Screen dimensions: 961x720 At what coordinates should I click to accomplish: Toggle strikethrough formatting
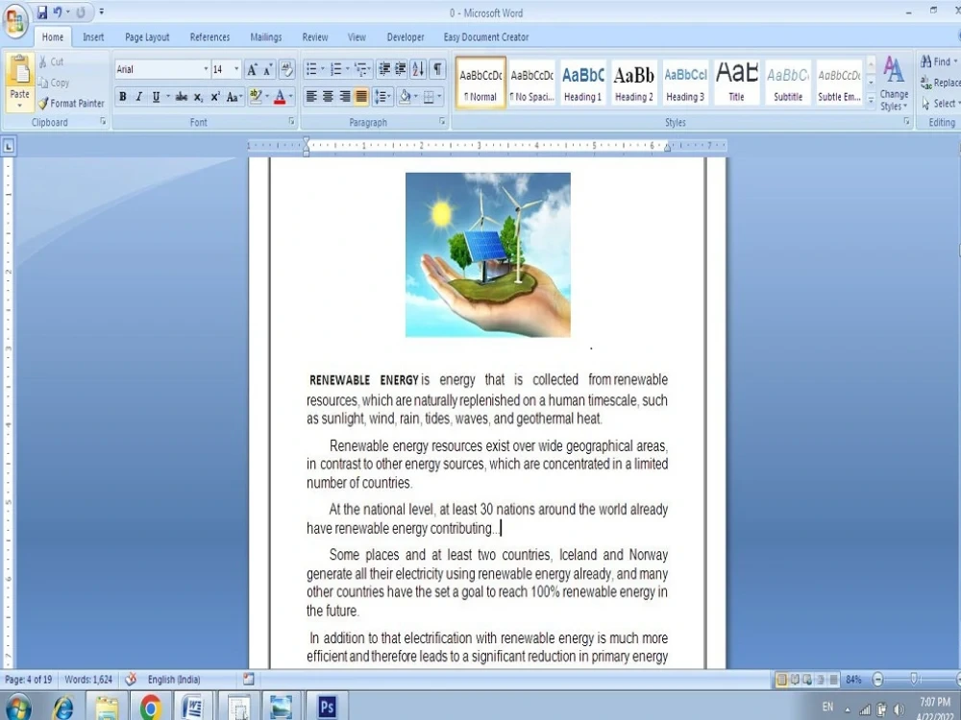pyautogui.click(x=182, y=97)
